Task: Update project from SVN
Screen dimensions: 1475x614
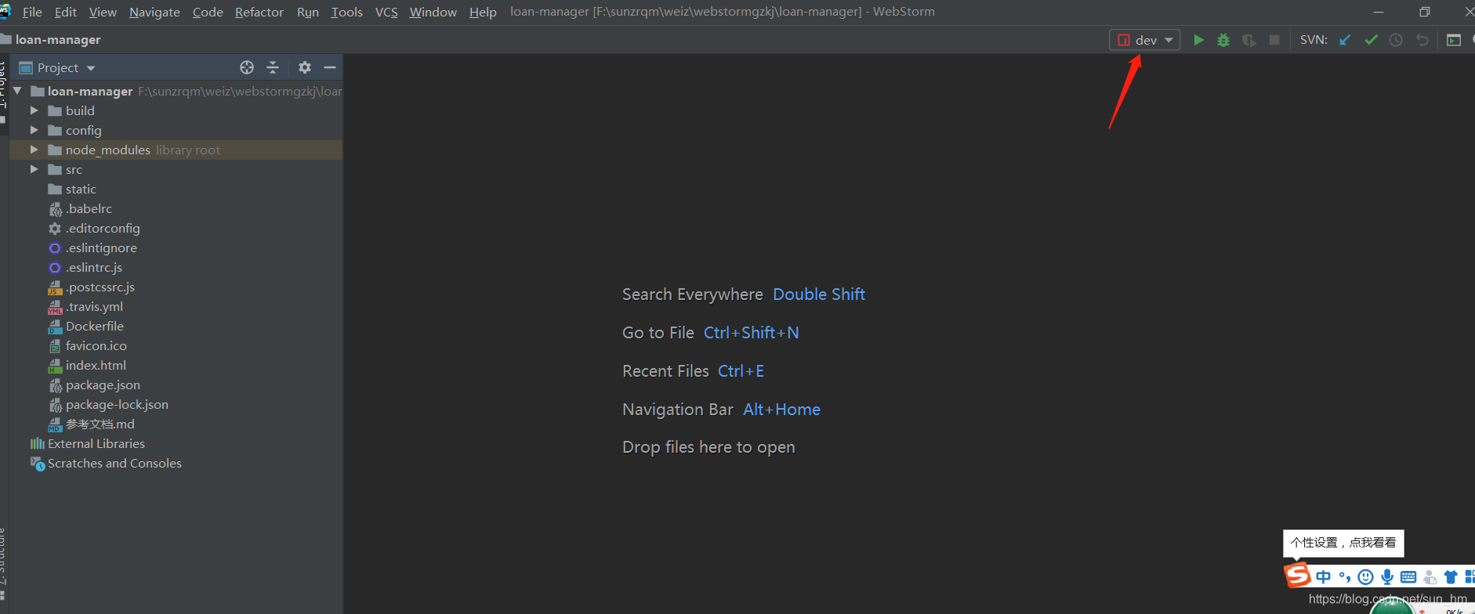Action: tap(1346, 40)
